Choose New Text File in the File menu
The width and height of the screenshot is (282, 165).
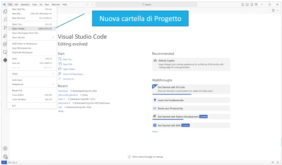point(32,9)
